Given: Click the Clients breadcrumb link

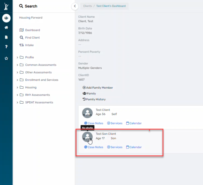Looking at the screenshot, I should [88, 6].
